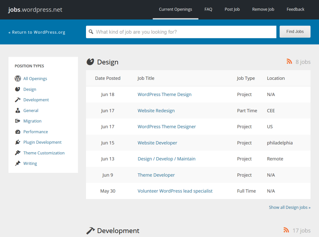Image resolution: width=319 pixels, height=237 pixels.
Task: Click the job search input field
Action: (184, 32)
